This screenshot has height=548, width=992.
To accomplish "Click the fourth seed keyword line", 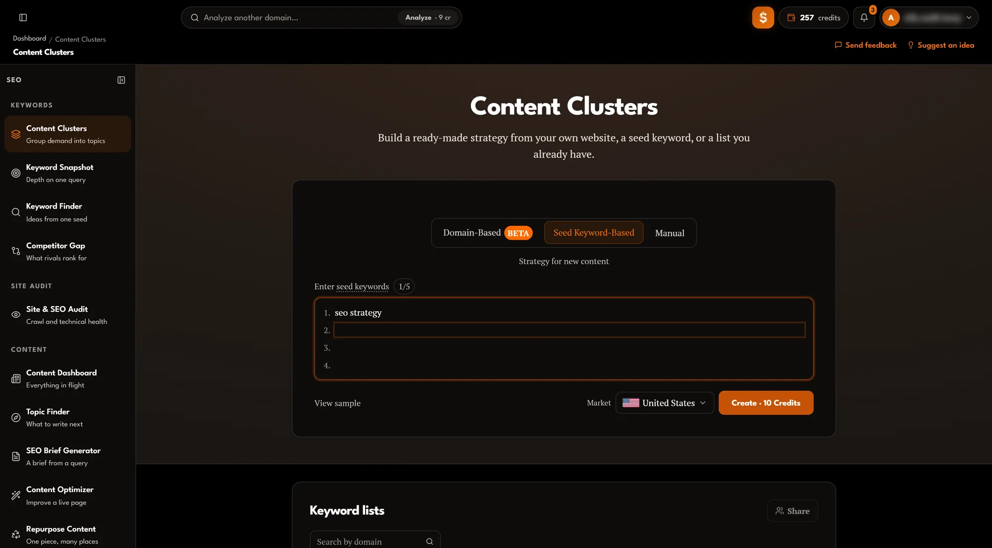I will pos(569,365).
